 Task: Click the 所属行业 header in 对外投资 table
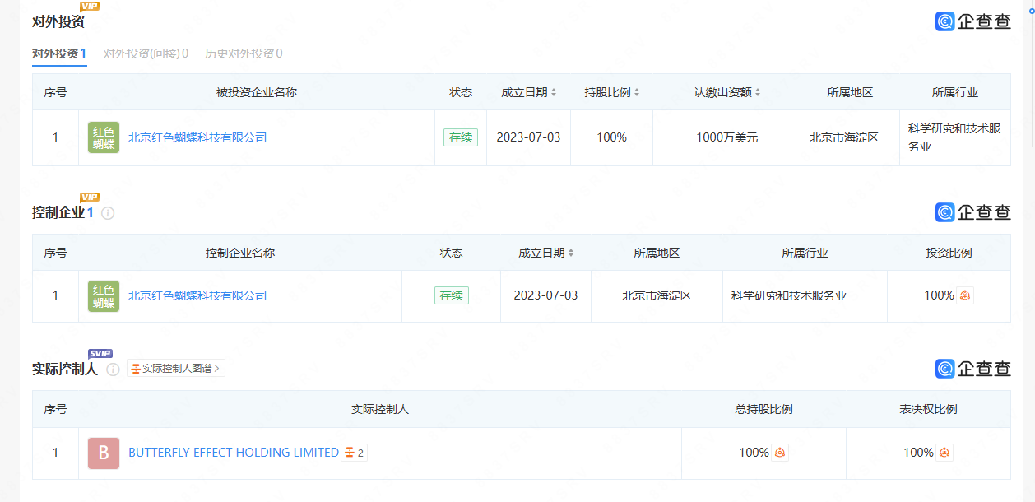(955, 92)
